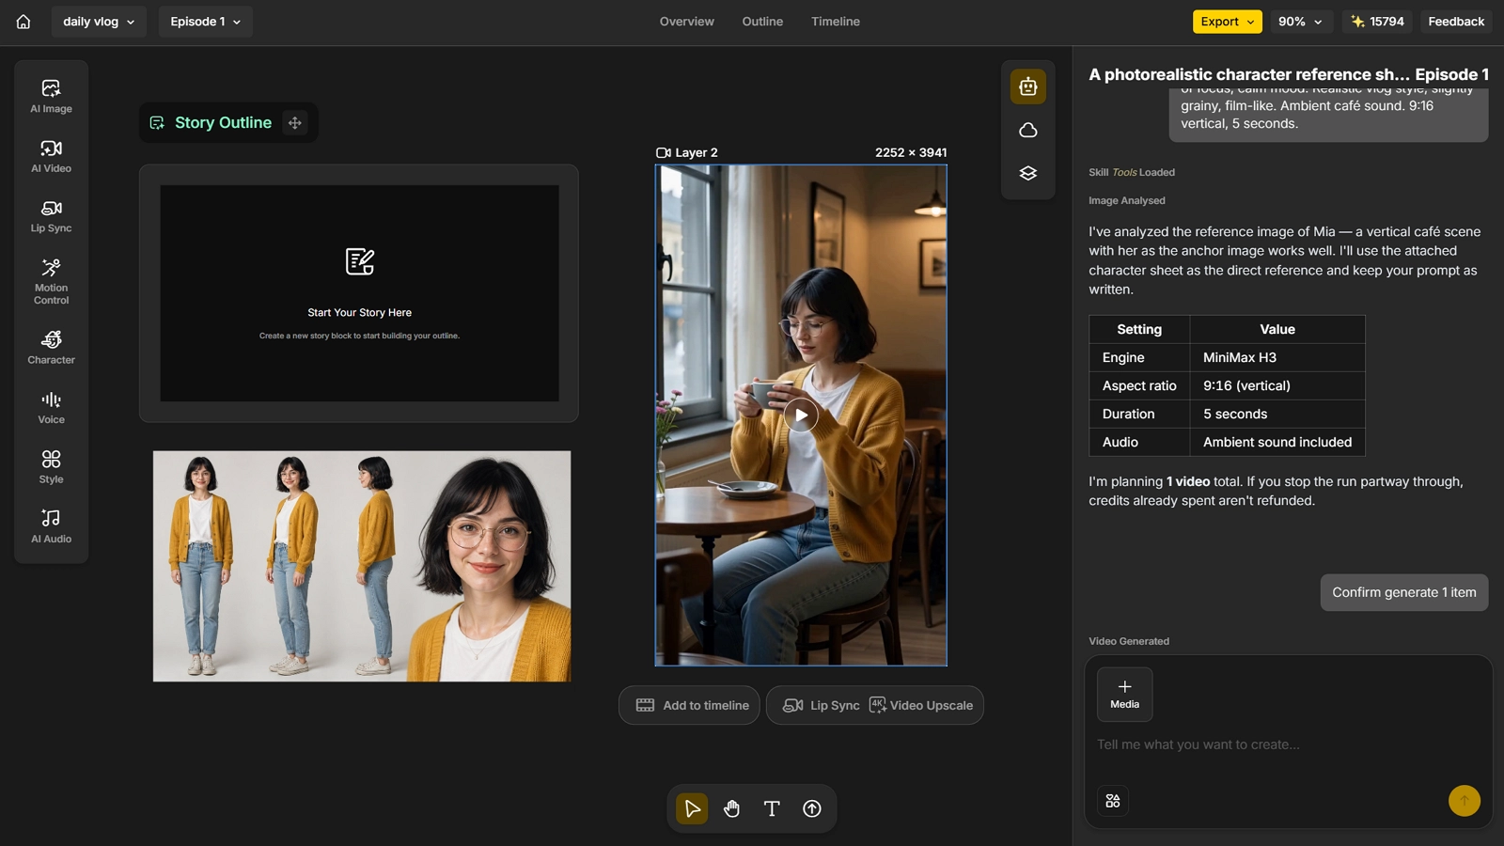Open the AI Video tool
The height and width of the screenshot is (846, 1504).
click(x=51, y=156)
